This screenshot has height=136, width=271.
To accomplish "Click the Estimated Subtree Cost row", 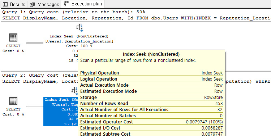I will 151,134.
